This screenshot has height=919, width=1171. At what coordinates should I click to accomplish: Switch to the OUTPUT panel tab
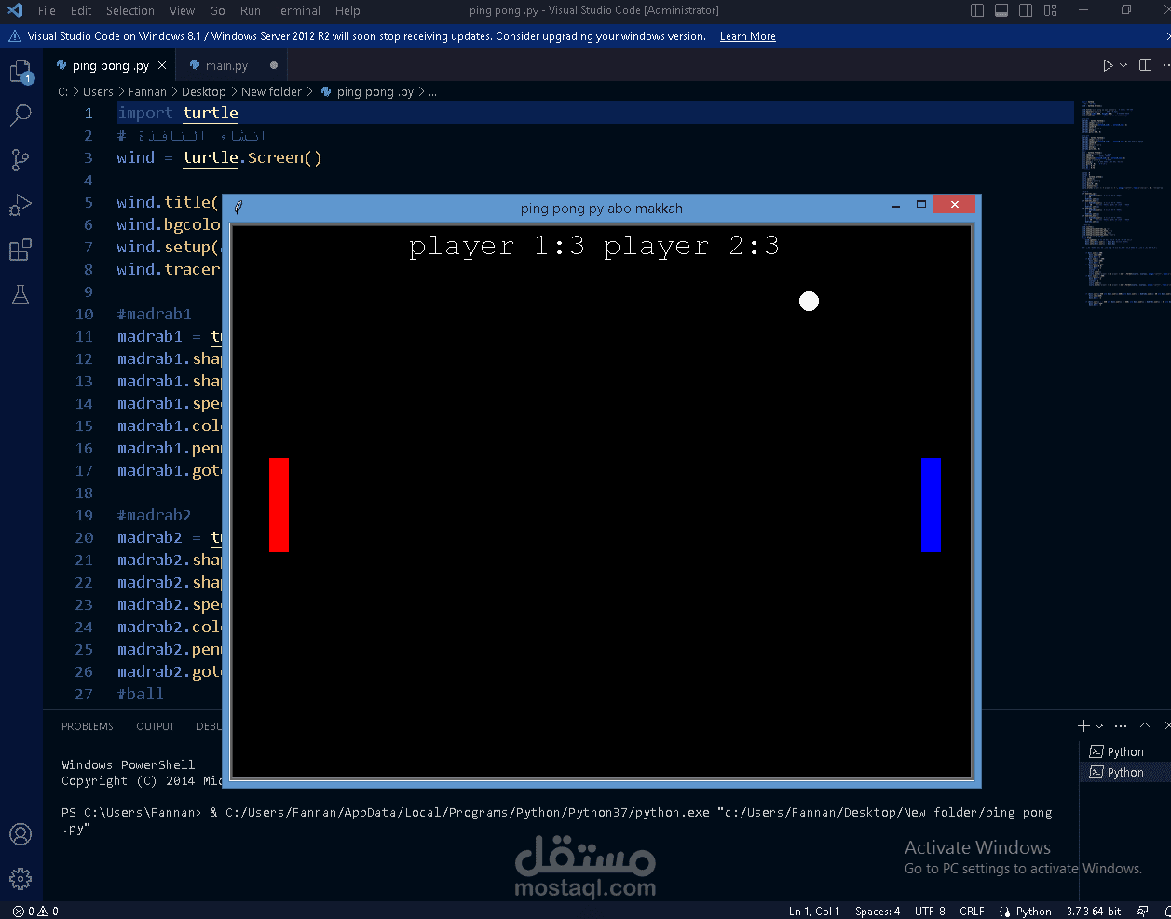[x=156, y=726]
